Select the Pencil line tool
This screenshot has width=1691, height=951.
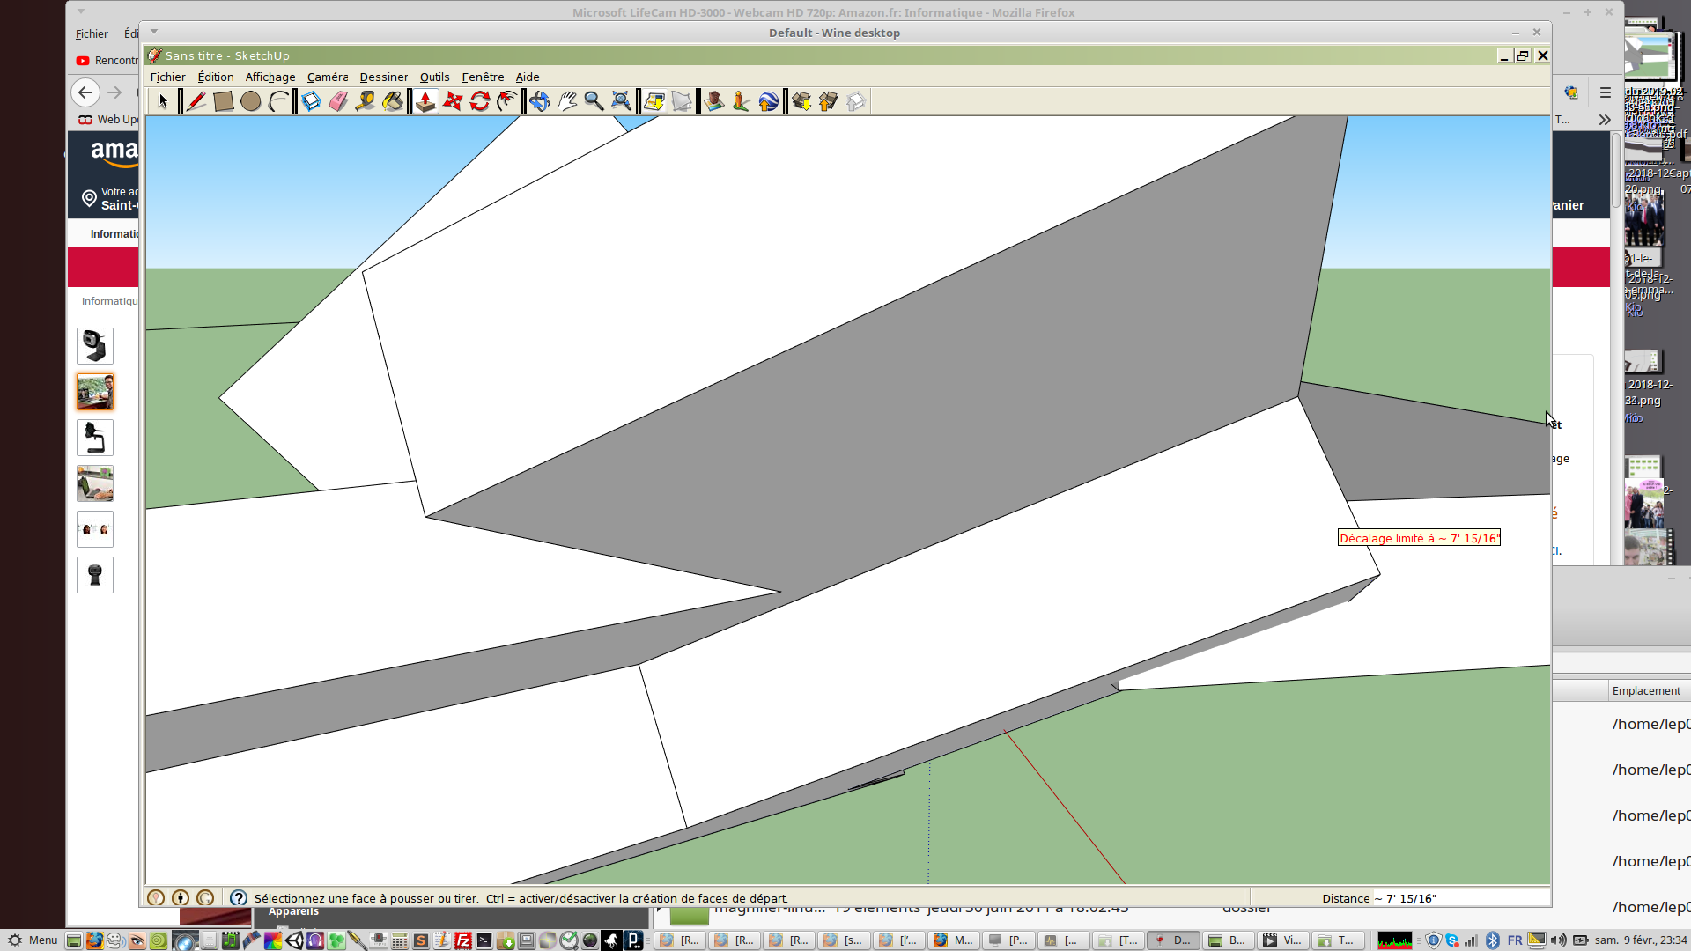pos(196,101)
